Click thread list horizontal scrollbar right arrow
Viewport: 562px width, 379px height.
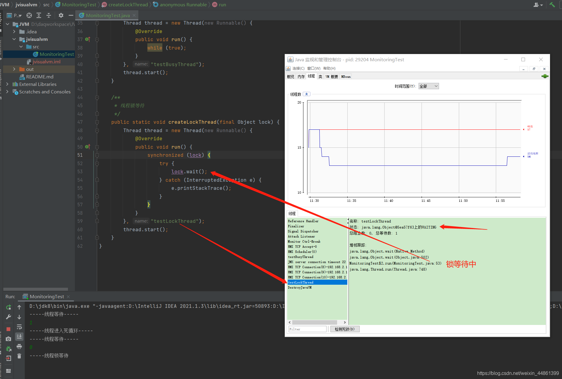pos(345,322)
